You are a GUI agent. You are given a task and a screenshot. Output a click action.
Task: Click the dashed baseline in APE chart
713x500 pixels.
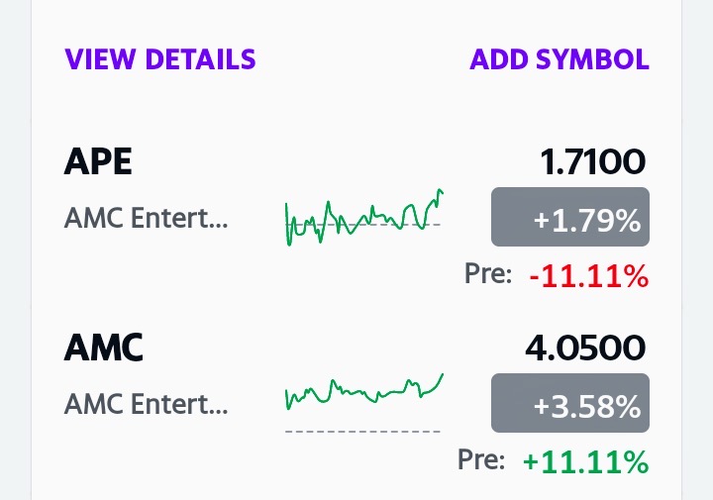click(362, 225)
